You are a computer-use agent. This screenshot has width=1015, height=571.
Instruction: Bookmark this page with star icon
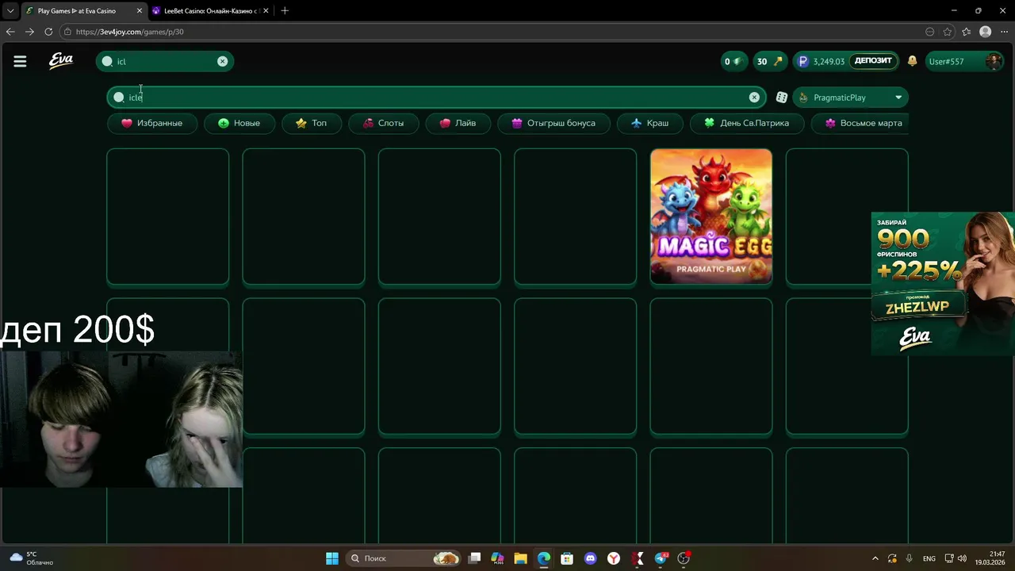point(948,32)
